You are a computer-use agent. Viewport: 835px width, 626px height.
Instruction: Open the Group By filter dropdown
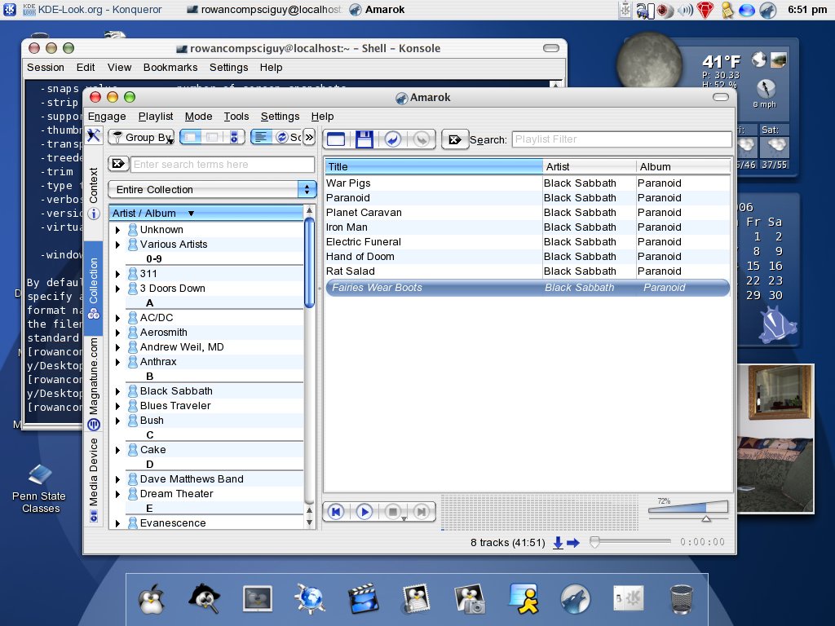coord(142,137)
